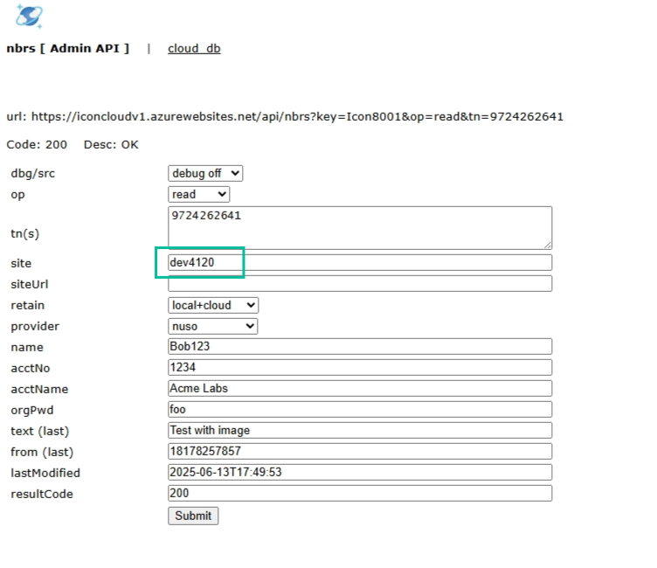Open the op read dropdown

pos(198,194)
